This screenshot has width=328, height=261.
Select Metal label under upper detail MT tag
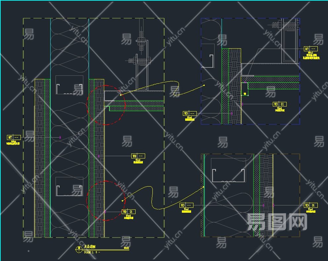tap(310, 53)
